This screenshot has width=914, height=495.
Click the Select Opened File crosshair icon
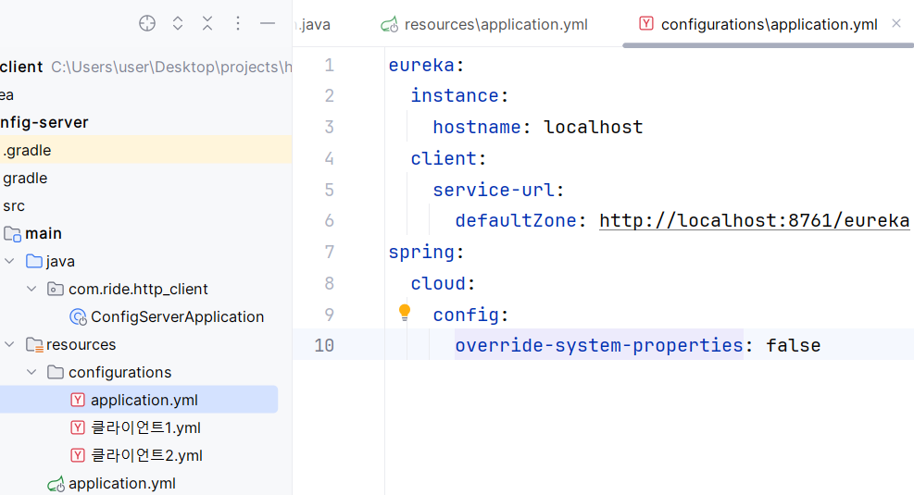click(x=147, y=23)
